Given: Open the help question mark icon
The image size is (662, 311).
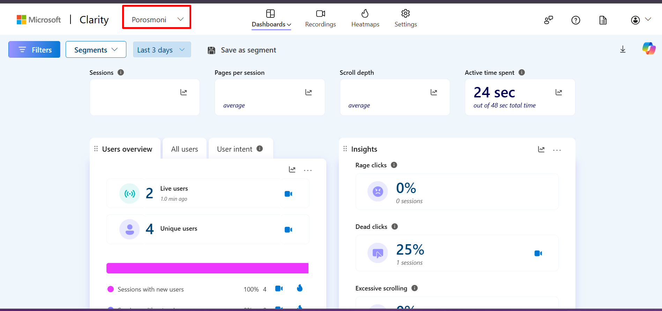Looking at the screenshot, I should coord(575,20).
